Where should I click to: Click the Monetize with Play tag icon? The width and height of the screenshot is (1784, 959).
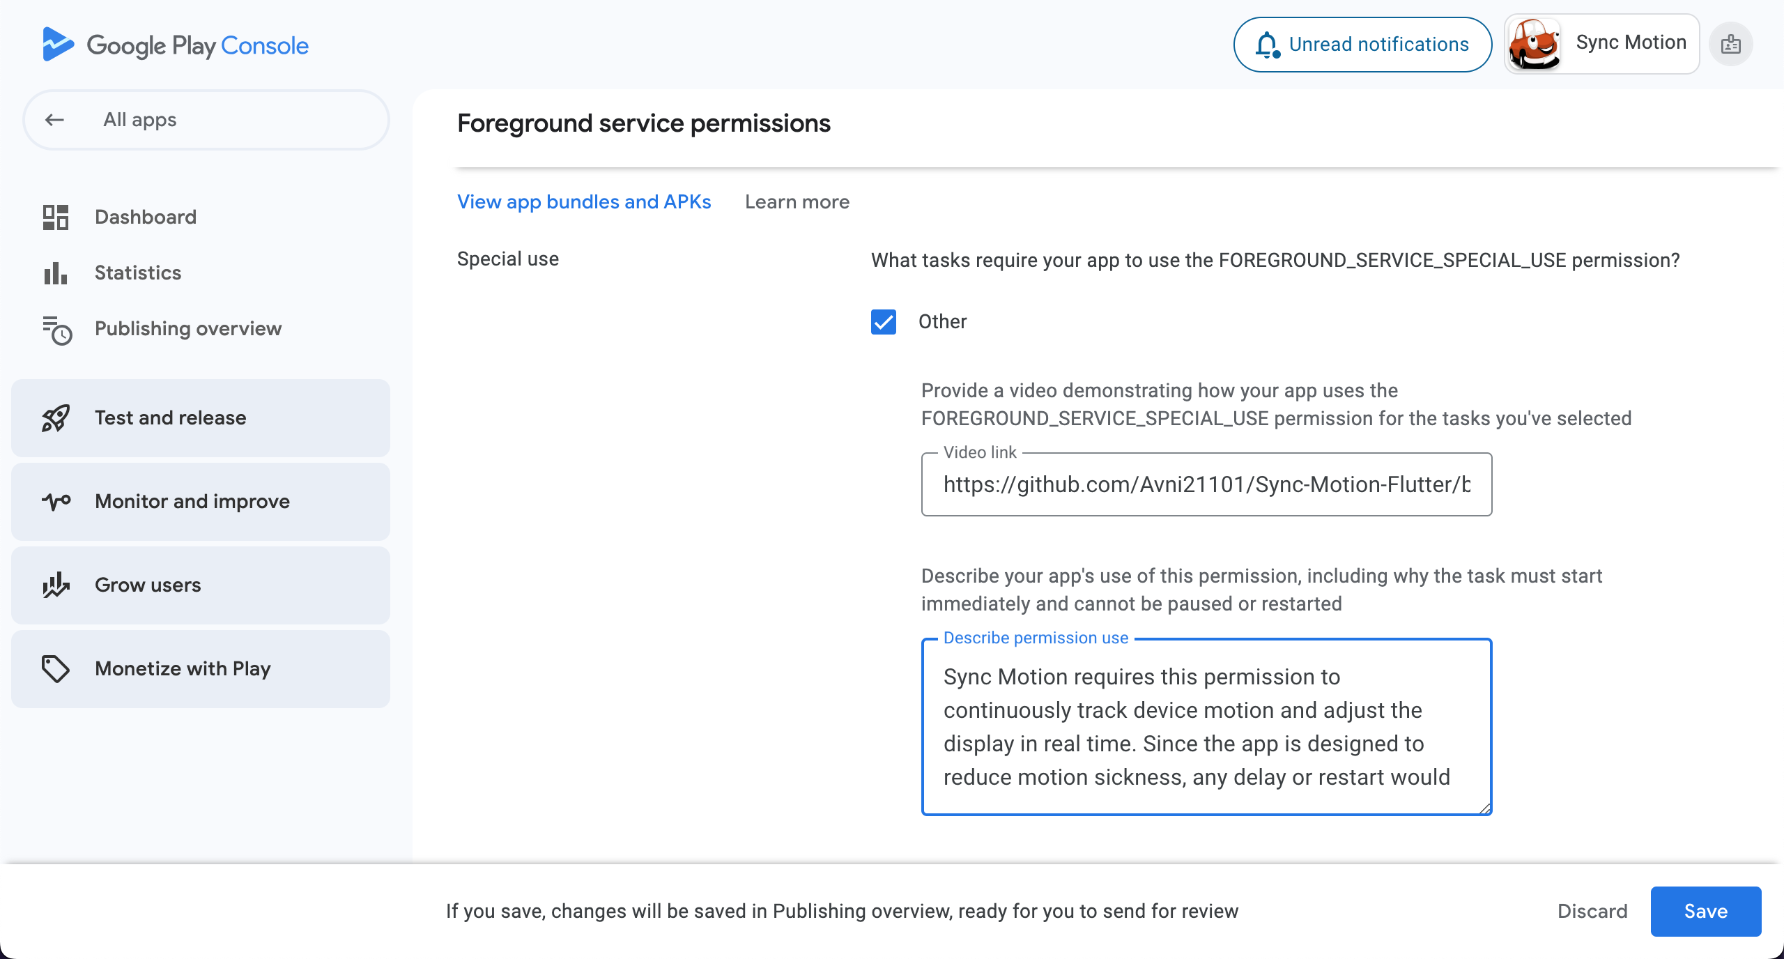point(56,668)
